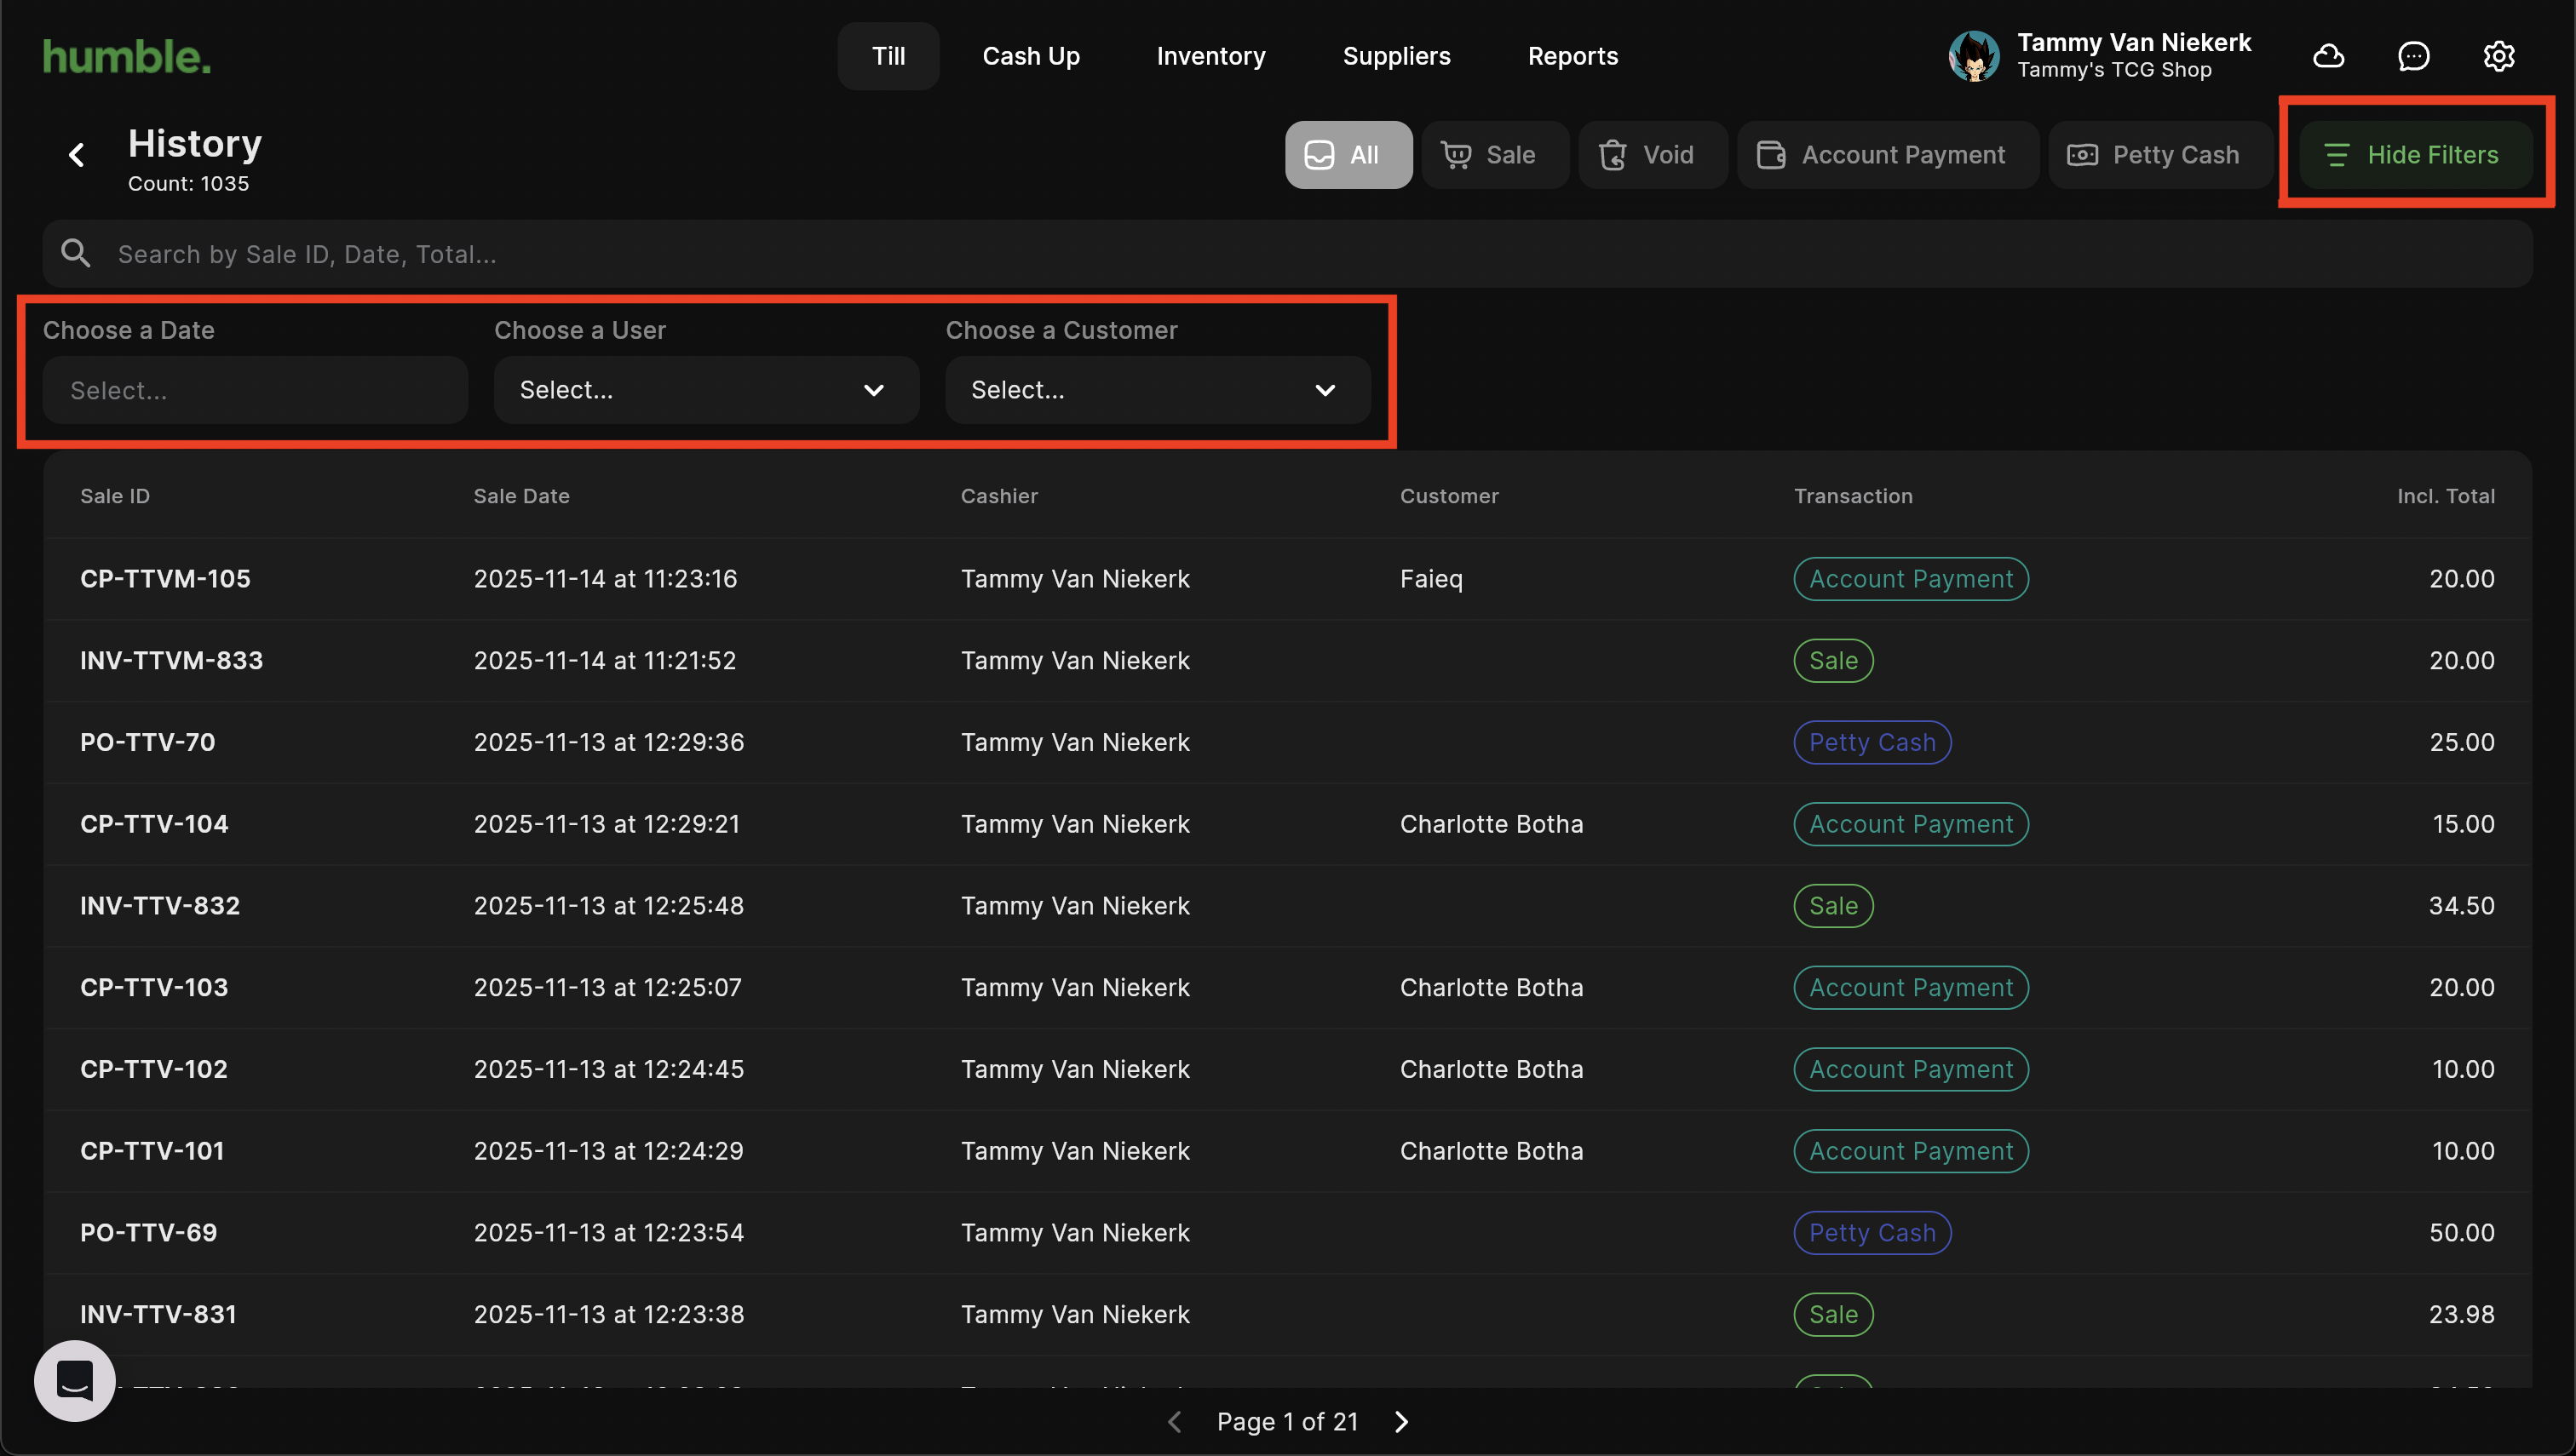Click the Hide Filters button
Screen dimensions: 2576x1456
[2415, 155]
